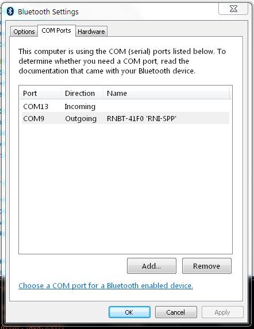Sort list by Direction column header
The width and height of the screenshot is (254, 329).
click(x=82, y=93)
